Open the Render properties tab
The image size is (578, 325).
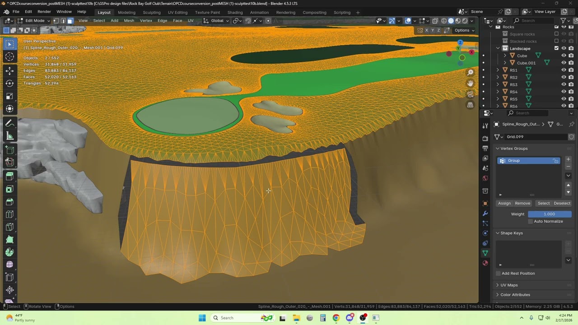pyautogui.click(x=485, y=138)
